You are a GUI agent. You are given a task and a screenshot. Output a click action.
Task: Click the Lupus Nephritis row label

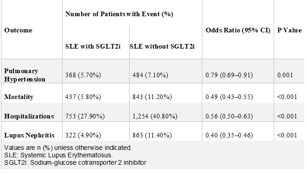tap(29, 135)
